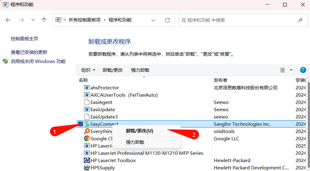The image size is (310, 171).
Task: Select the ahsProtector name text
Action: (x=105, y=87)
